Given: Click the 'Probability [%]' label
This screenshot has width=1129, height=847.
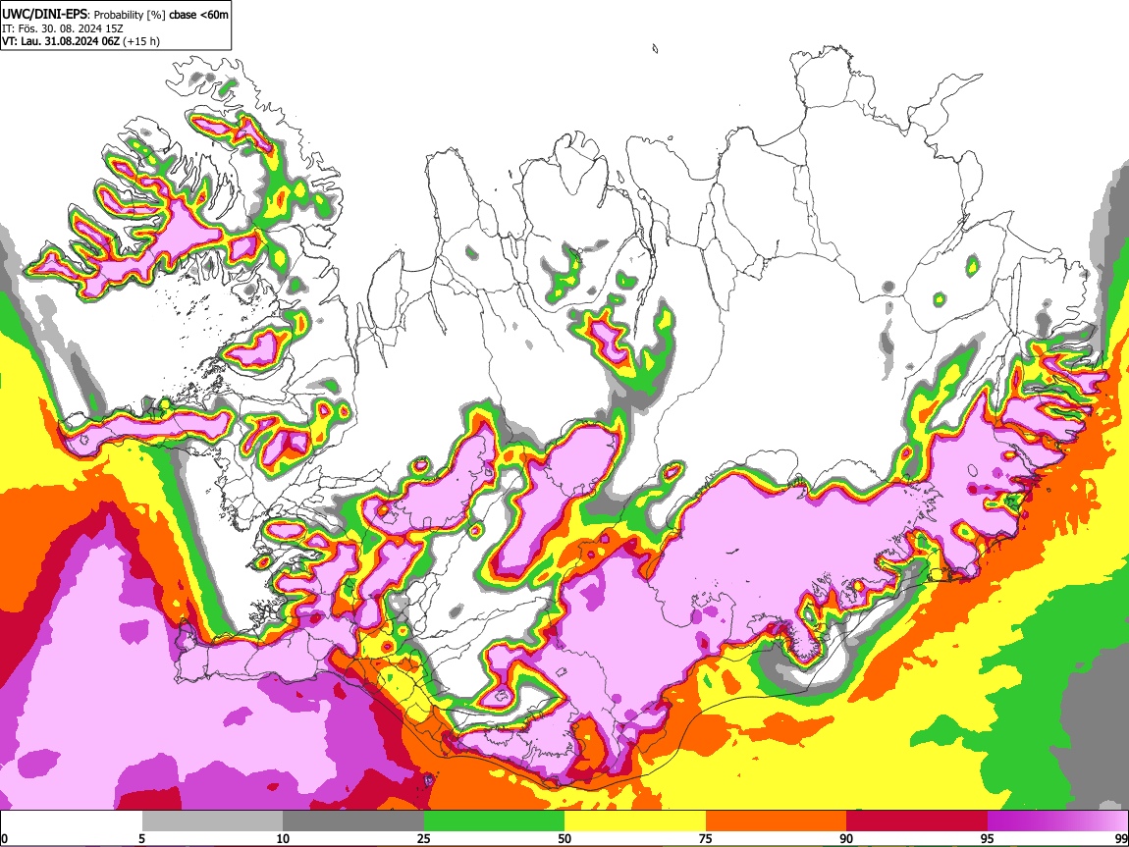Looking at the screenshot, I should 130,15.
